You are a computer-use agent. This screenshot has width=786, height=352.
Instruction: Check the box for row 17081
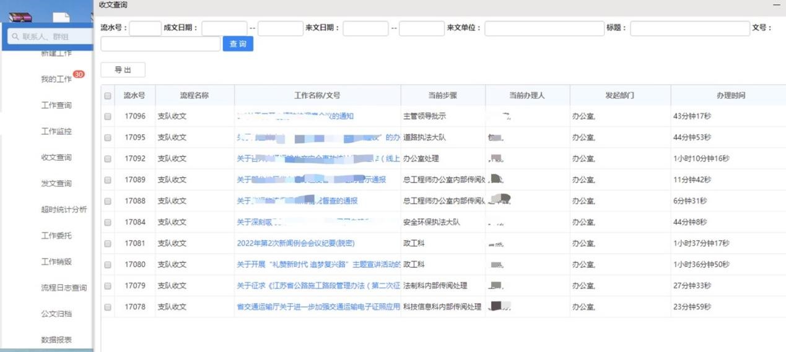point(108,244)
